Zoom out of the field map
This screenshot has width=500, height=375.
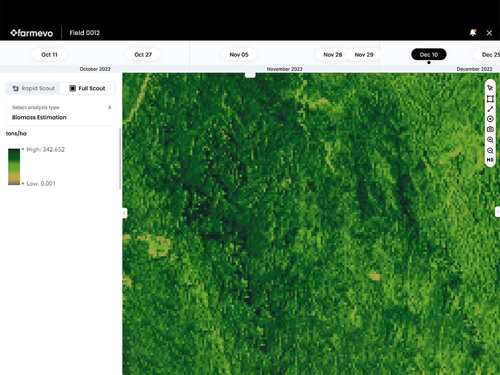[490, 150]
